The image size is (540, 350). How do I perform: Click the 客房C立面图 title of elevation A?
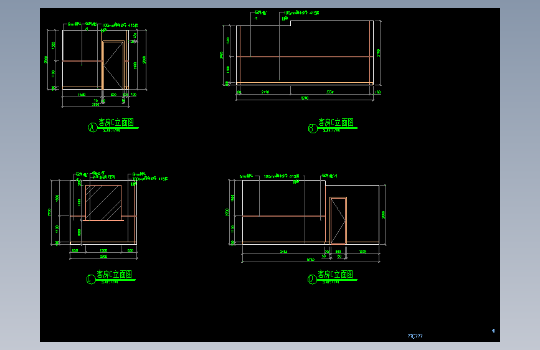point(116,122)
